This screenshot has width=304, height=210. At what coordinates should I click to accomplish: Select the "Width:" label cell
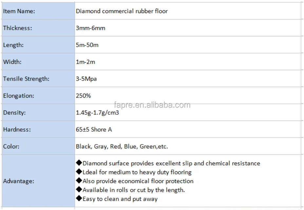(x=12, y=62)
